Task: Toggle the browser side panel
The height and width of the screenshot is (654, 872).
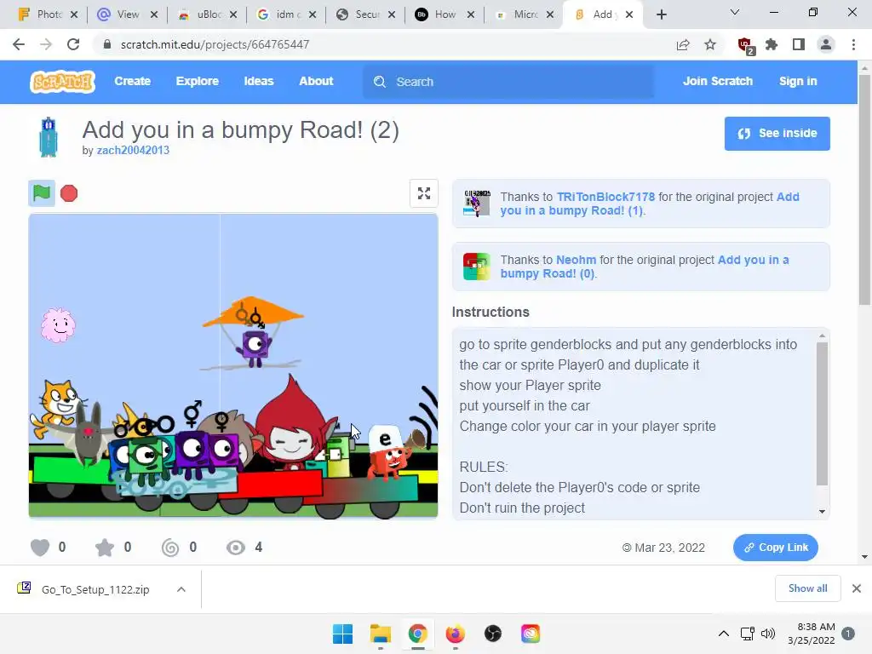Action: 799,44
